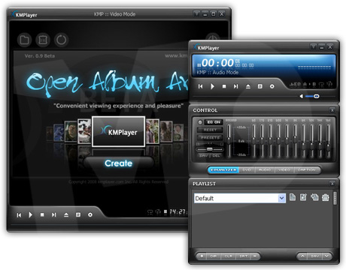Move playlist item up arrow
346x270 pixels.
[302, 256]
